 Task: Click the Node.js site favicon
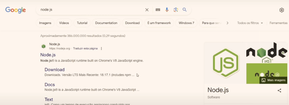click(43, 46)
